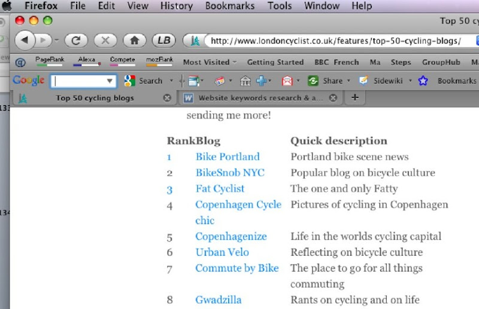Click the LB toolbar button

point(163,40)
